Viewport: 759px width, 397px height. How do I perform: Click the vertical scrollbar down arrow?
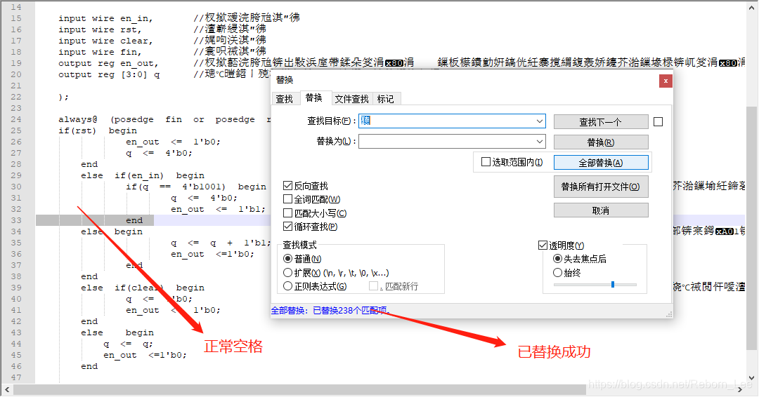point(751,377)
